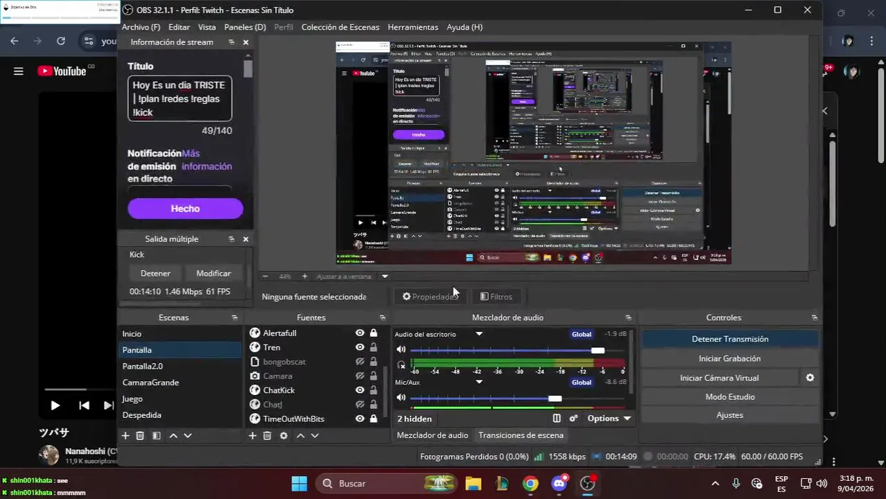
Task: Pop out Fuentes dock panel icon
Action: 382,317
